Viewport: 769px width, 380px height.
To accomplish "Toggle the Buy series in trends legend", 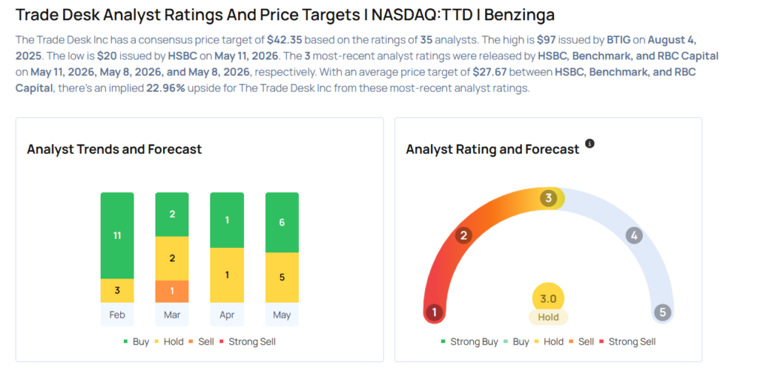I will point(136,342).
